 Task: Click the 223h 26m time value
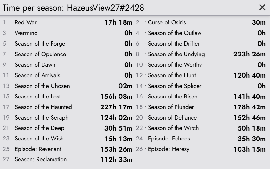click(x=249, y=54)
